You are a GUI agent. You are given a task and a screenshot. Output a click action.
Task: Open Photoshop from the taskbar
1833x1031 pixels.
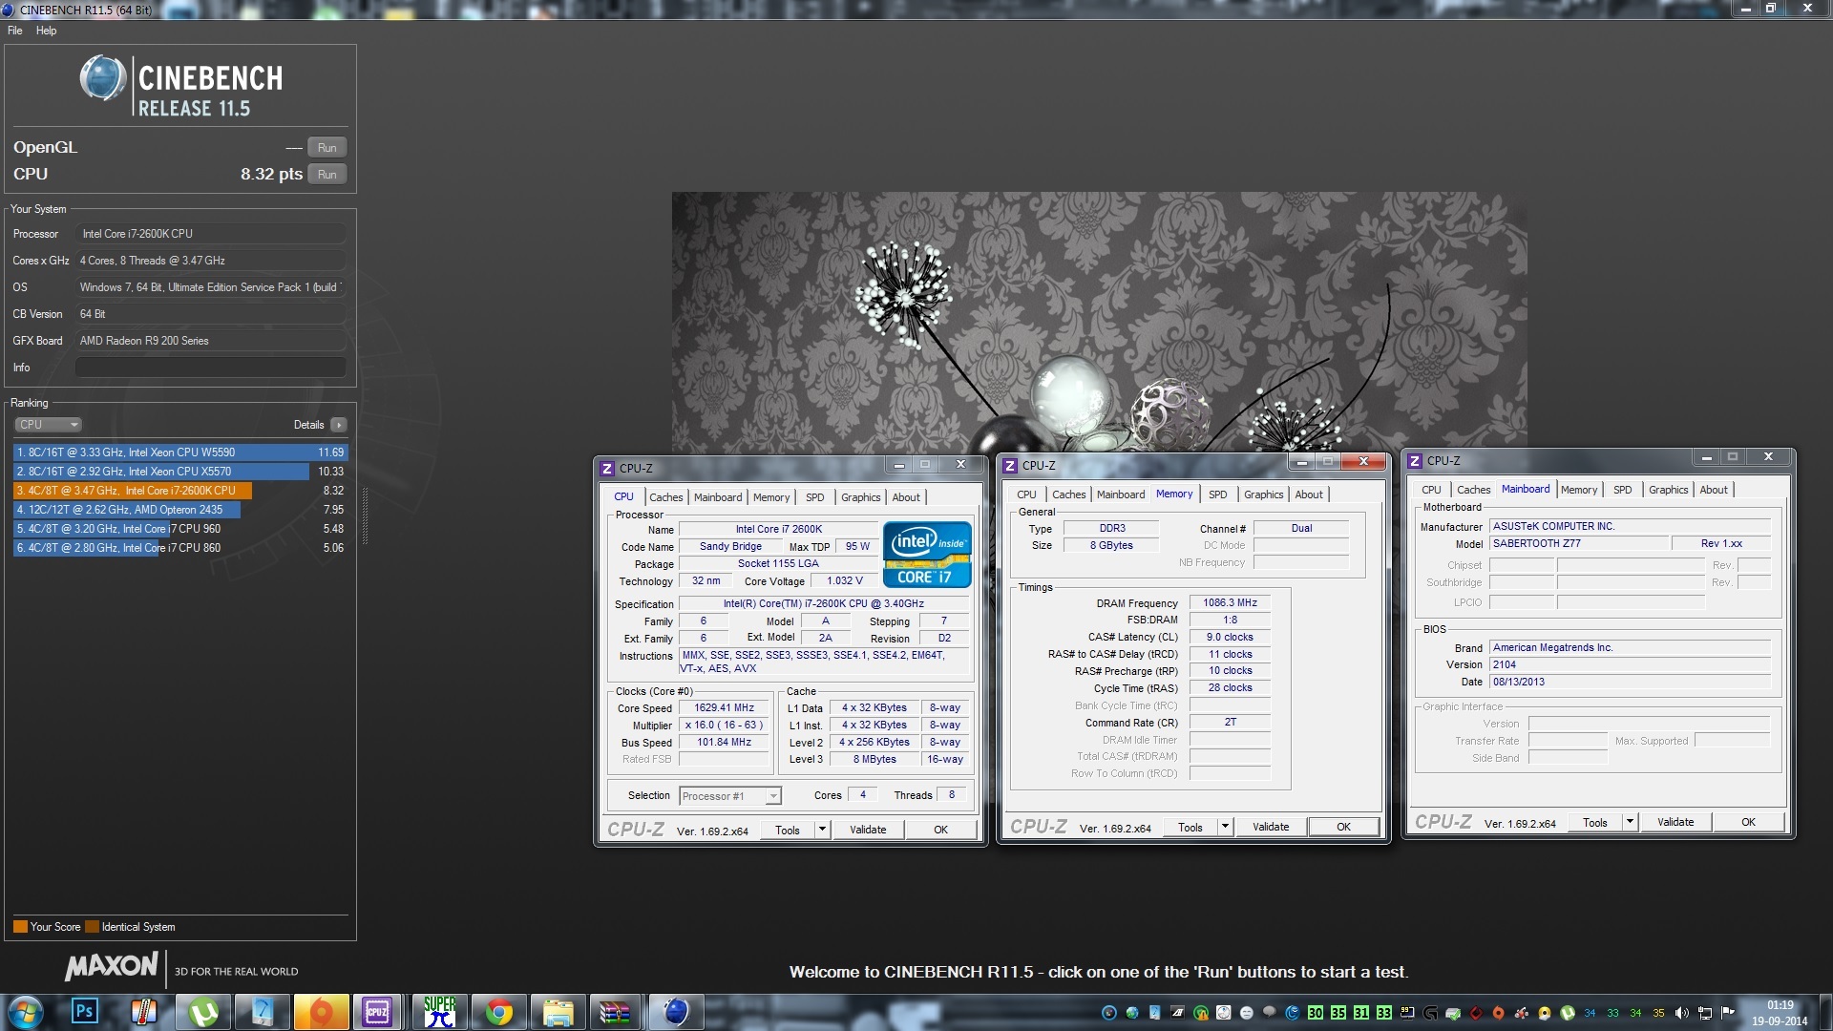pos(85,1011)
